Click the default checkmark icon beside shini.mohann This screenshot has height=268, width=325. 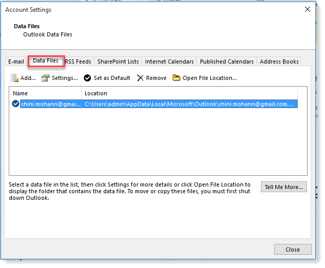click(15, 104)
